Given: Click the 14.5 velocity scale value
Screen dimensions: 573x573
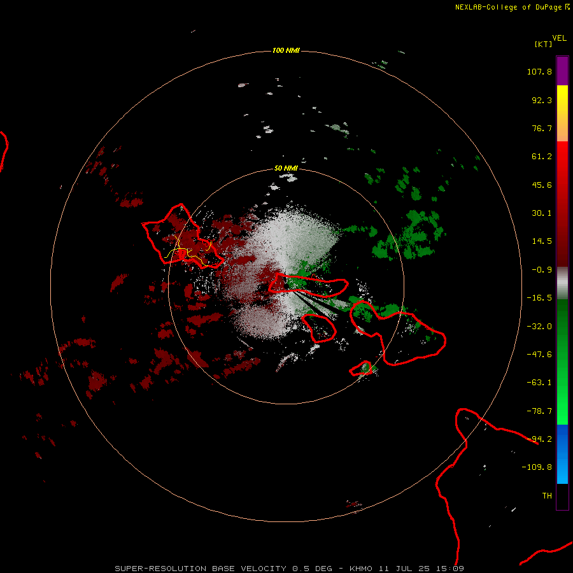Looking at the screenshot, I should (x=542, y=241).
